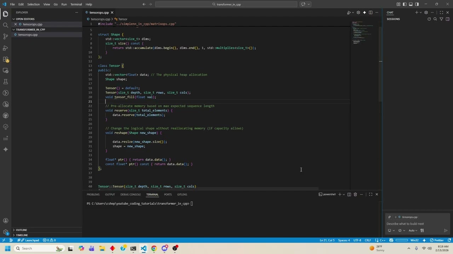Maximize the Chat panel
Viewport: 453px width, 254px height.
(x=441, y=12)
